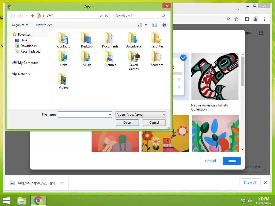Open Windows Start menu
Image resolution: width=275 pixels, height=206 pixels.
tap(6, 201)
